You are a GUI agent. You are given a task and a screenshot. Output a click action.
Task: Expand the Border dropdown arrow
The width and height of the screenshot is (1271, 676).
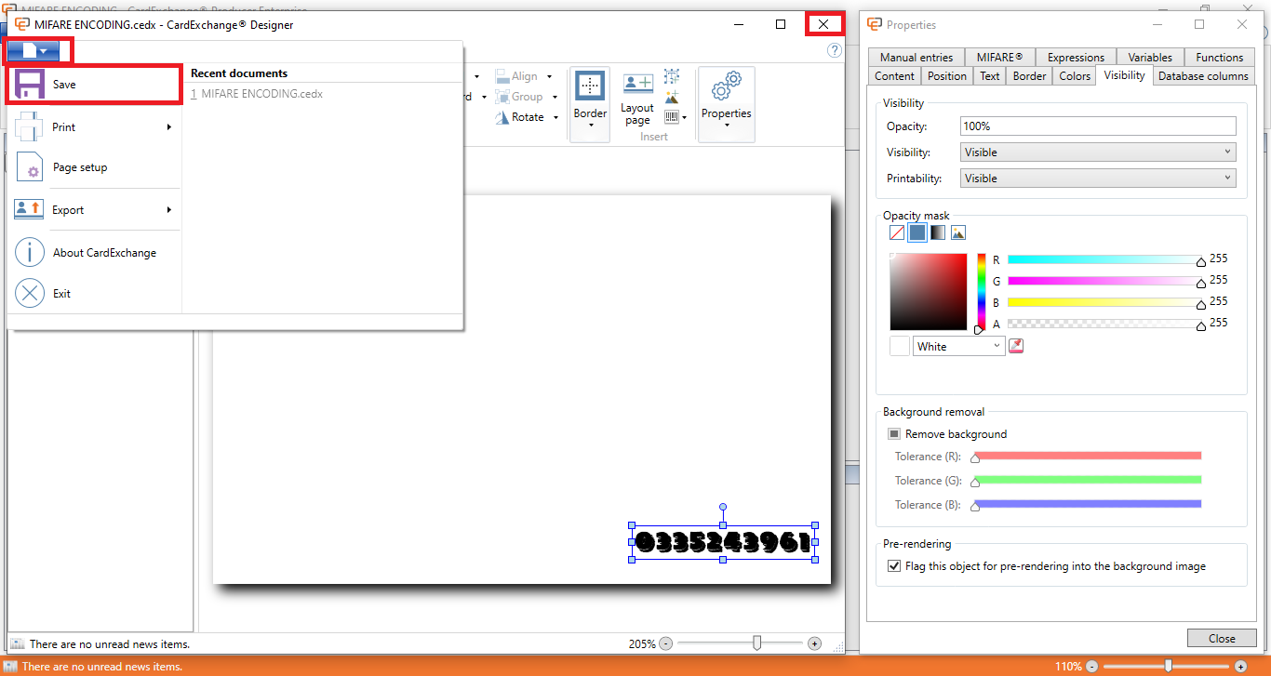tap(590, 126)
